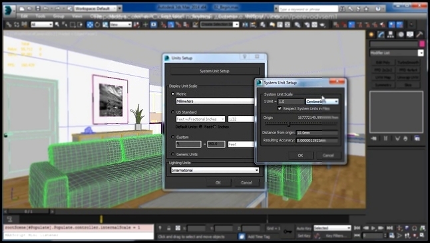Open the Motion tab in command panel

coord(401,35)
